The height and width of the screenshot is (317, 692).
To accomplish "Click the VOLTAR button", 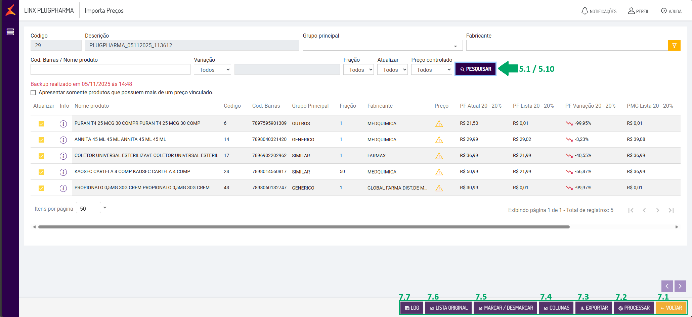I will click(x=671, y=308).
